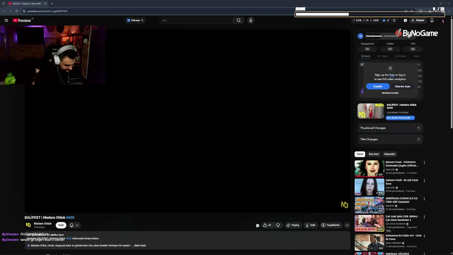The image size is (453, 255).
Task: Open the trophy icon in the header
Action: coord(394,21)
